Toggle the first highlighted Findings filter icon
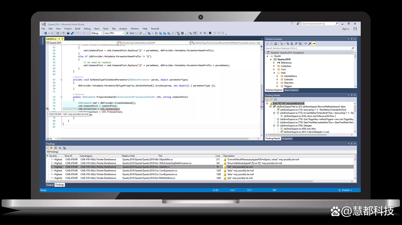This screenshot has width=402, height=225. pyautogui.click(x=51, y=148)
